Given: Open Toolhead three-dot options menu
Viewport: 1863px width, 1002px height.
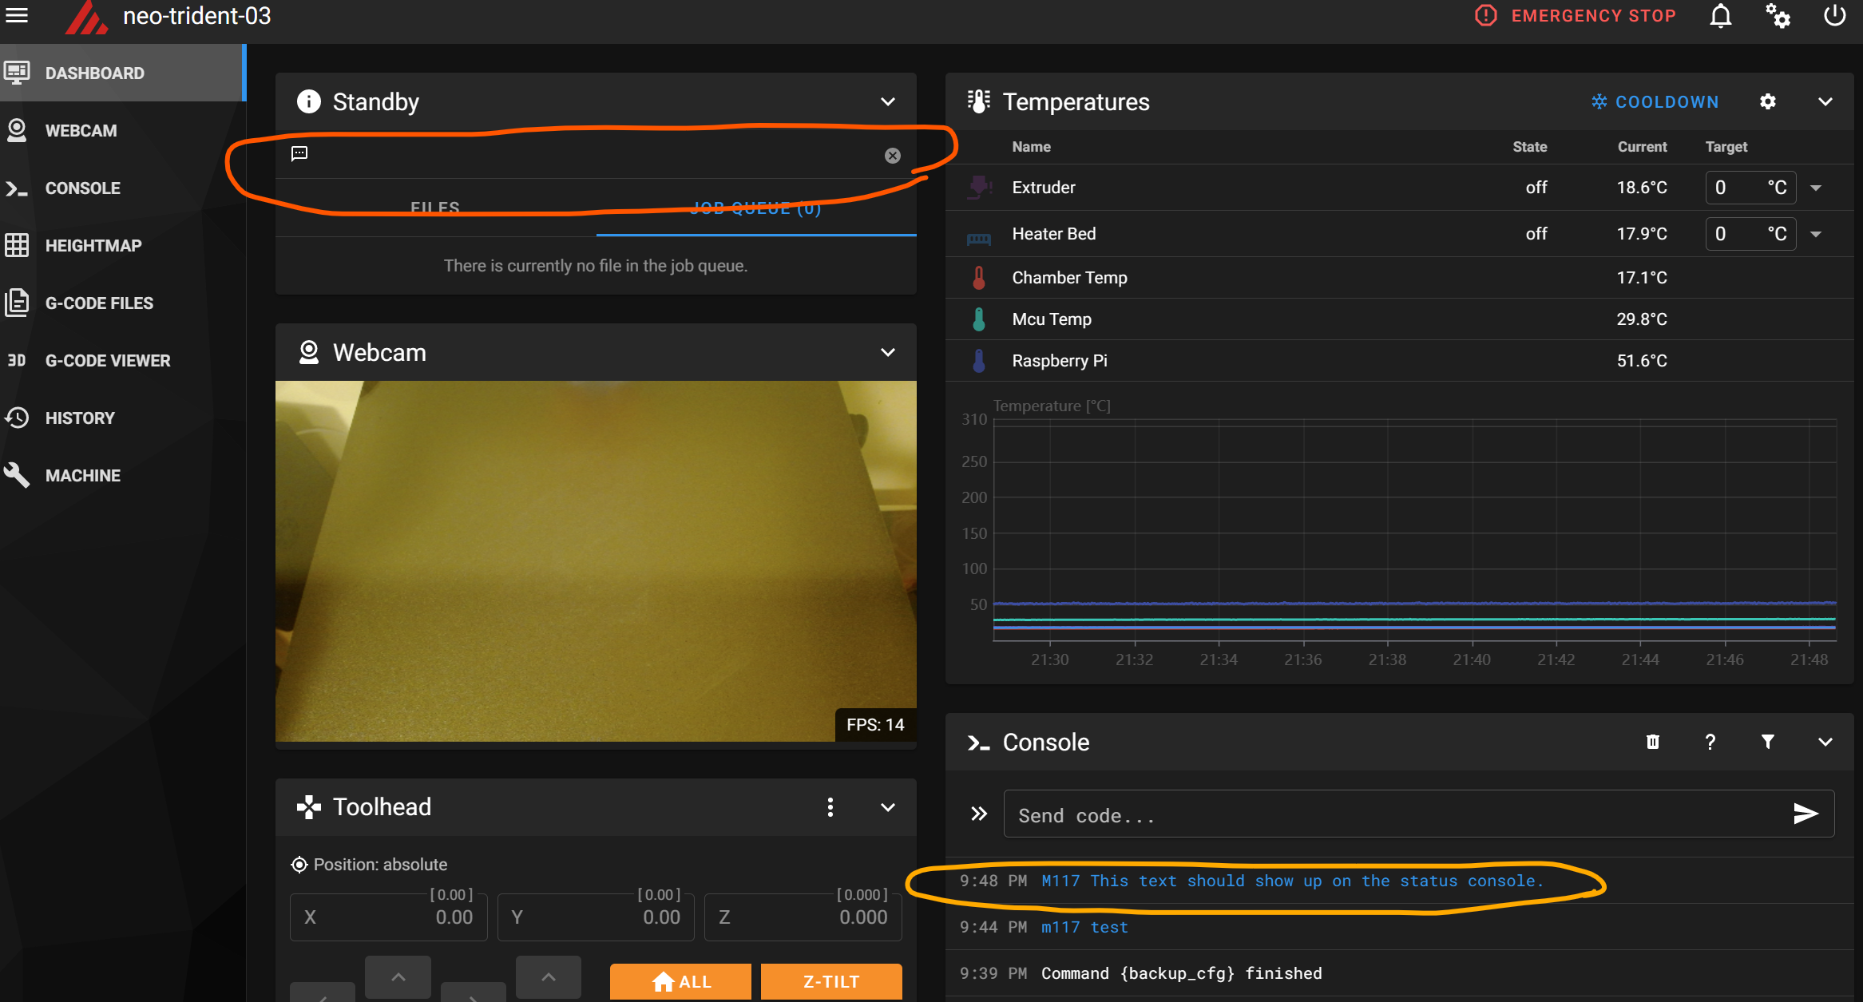Looking at the screenshot, I should [830, 807].
